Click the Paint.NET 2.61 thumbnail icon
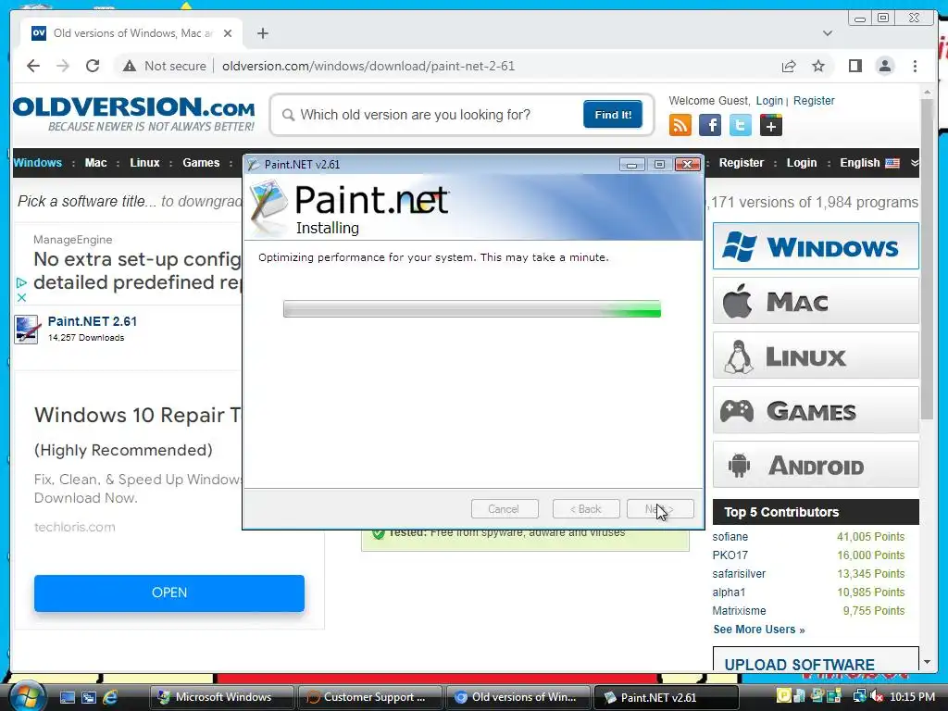The height and width of the screenshot is (711, 948). [x=27, y=330]
